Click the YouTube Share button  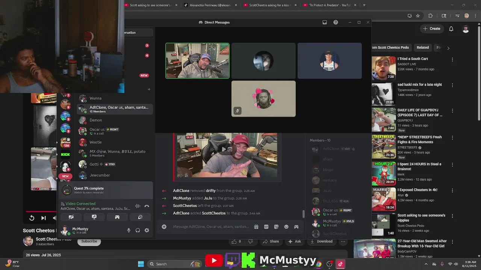click(x=271, y=241)
